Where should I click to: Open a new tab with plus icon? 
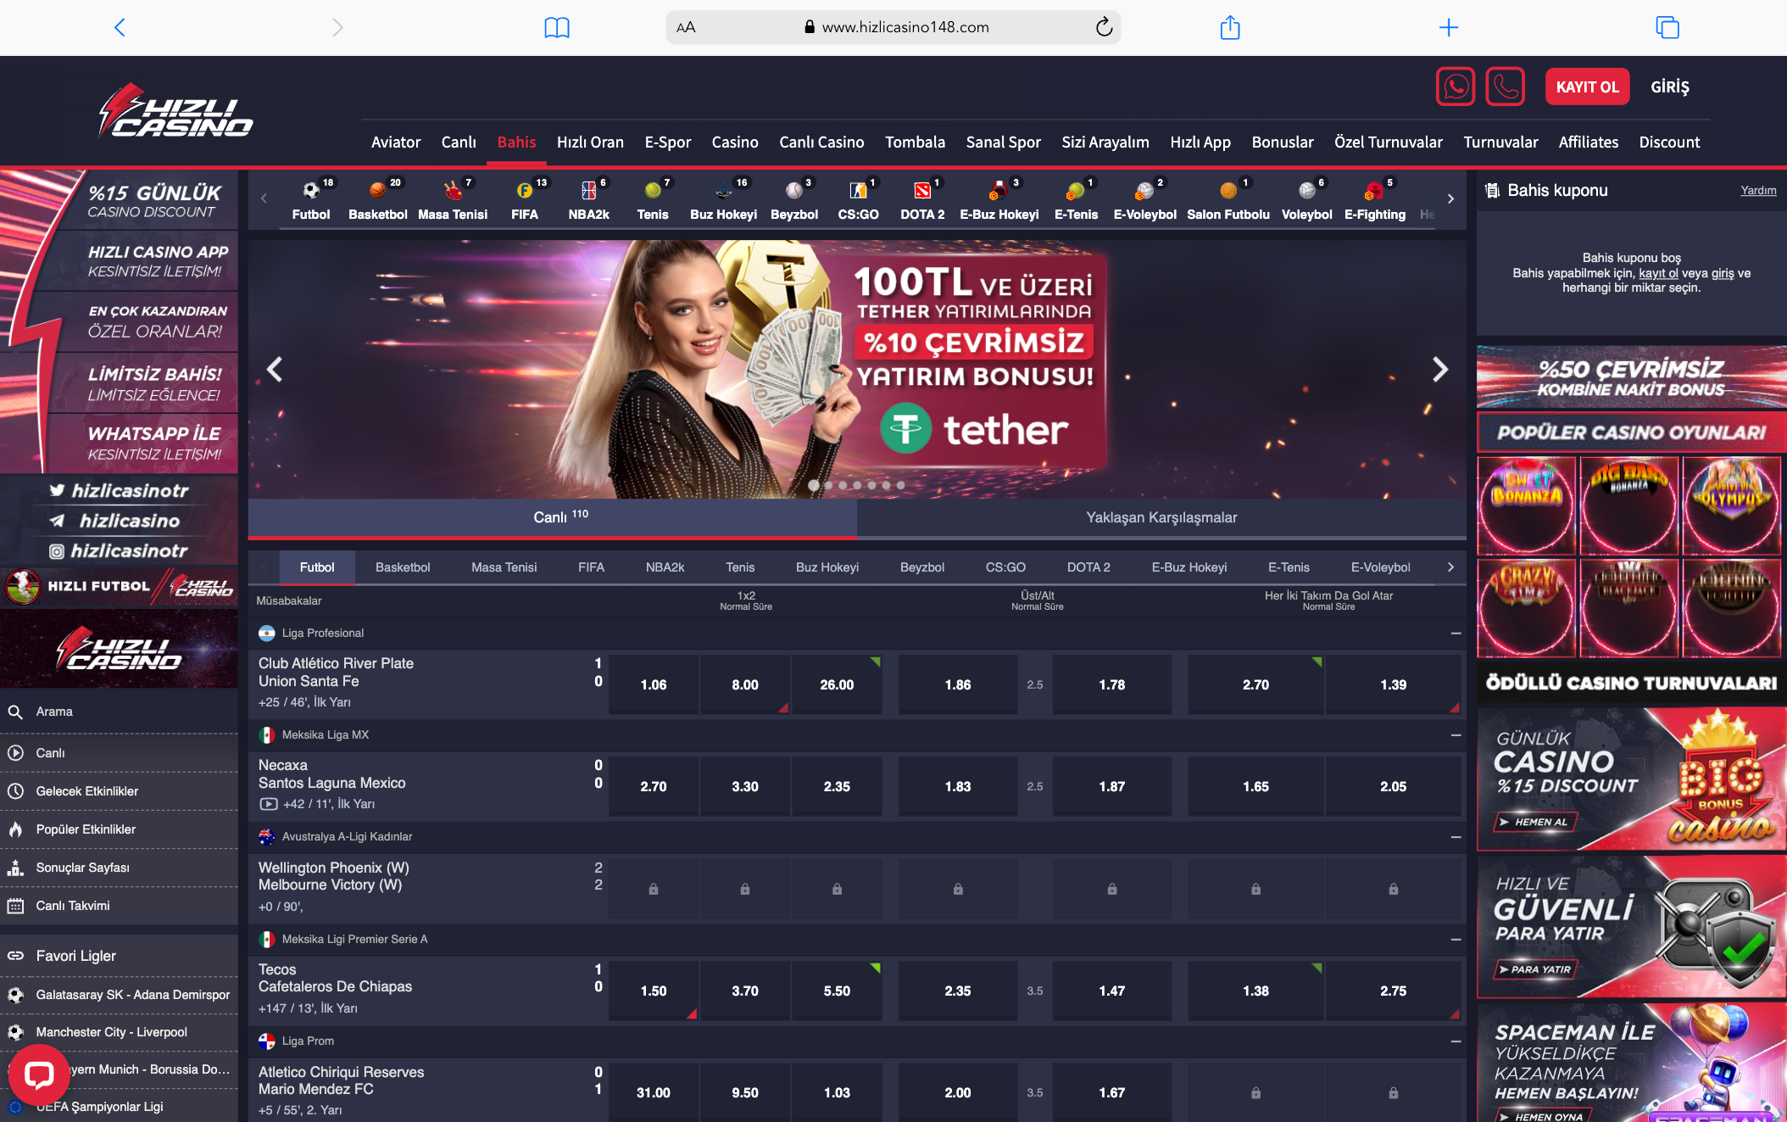[x=1449, y=28]
